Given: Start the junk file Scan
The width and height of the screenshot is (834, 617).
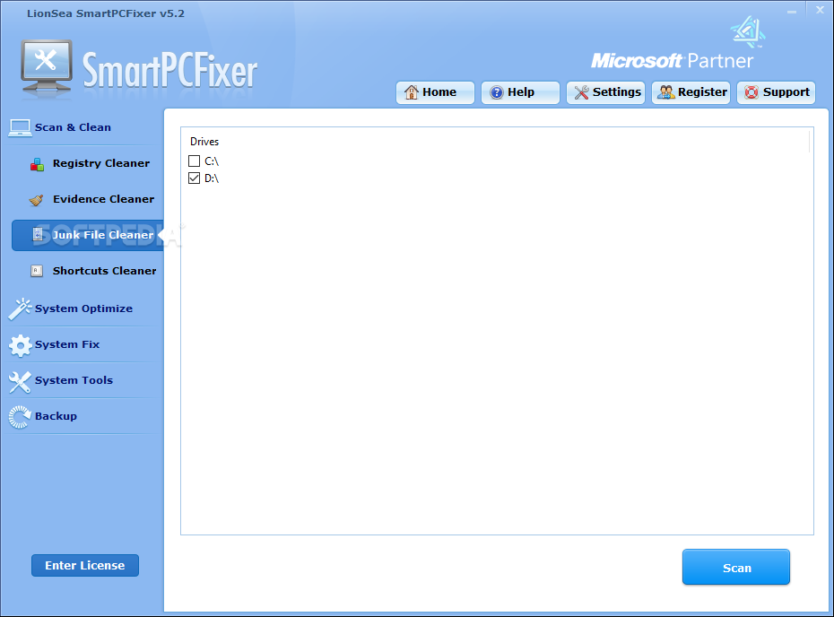Looking at the screenshot, I should pyautogui.click(x=736, y=567).
